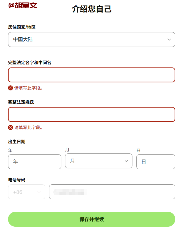Click the 请填写此字段 error text under surname
188x235 pixels.
[x=28, y=127]
